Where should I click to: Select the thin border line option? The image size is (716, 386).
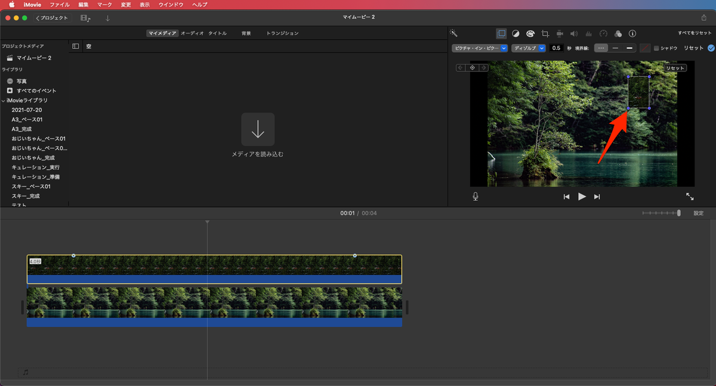click(615, 48)
